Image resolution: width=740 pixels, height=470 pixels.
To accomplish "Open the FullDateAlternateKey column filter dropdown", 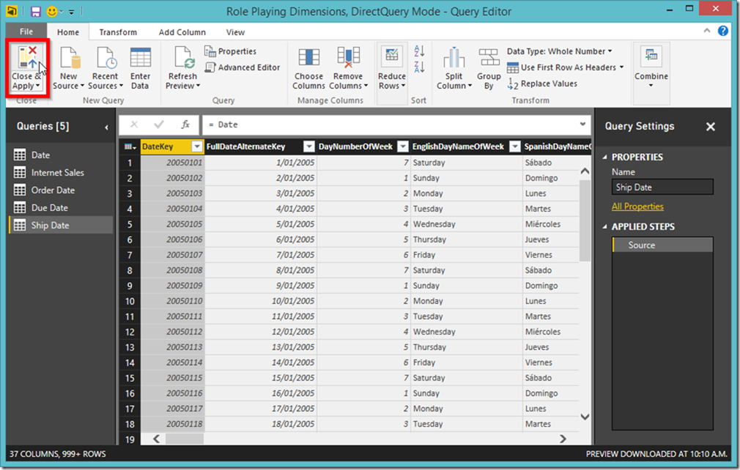I will (x=308, y=146).
